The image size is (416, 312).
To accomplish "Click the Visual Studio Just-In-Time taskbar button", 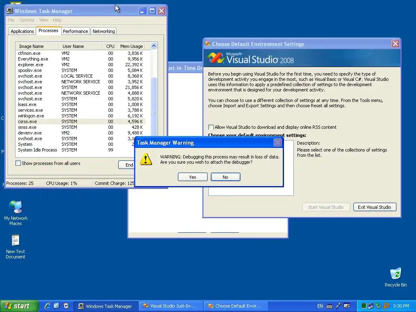I will tap(171, 306).
